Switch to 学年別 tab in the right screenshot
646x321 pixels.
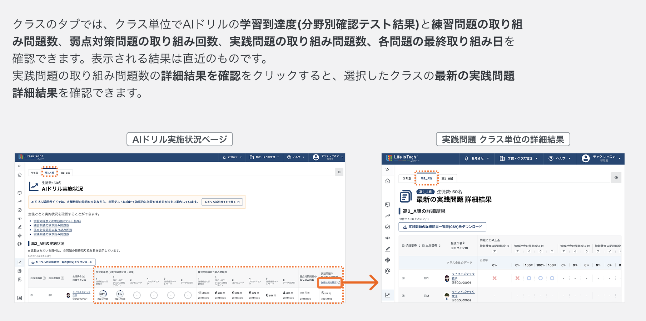(x=407, y=178)
